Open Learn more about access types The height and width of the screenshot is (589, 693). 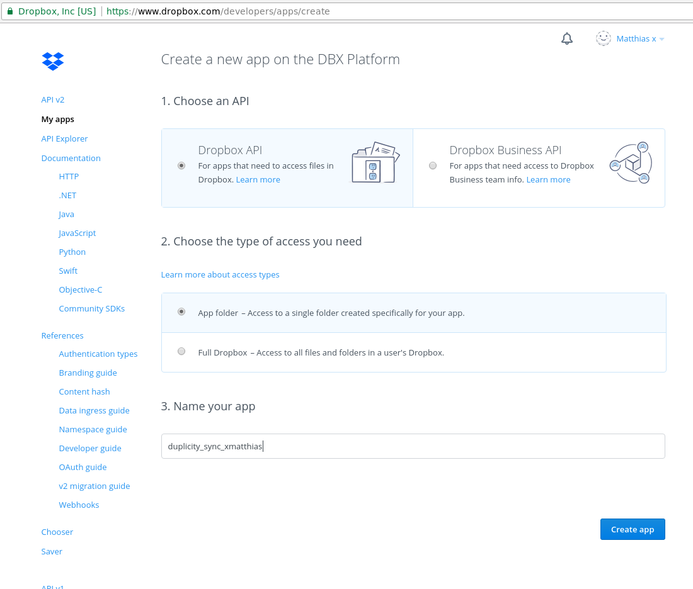(x=220, y=274)
